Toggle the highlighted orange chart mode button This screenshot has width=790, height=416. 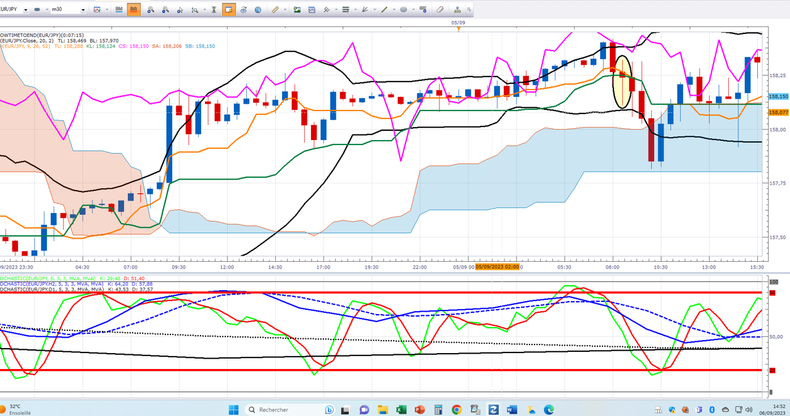[134, 10]
